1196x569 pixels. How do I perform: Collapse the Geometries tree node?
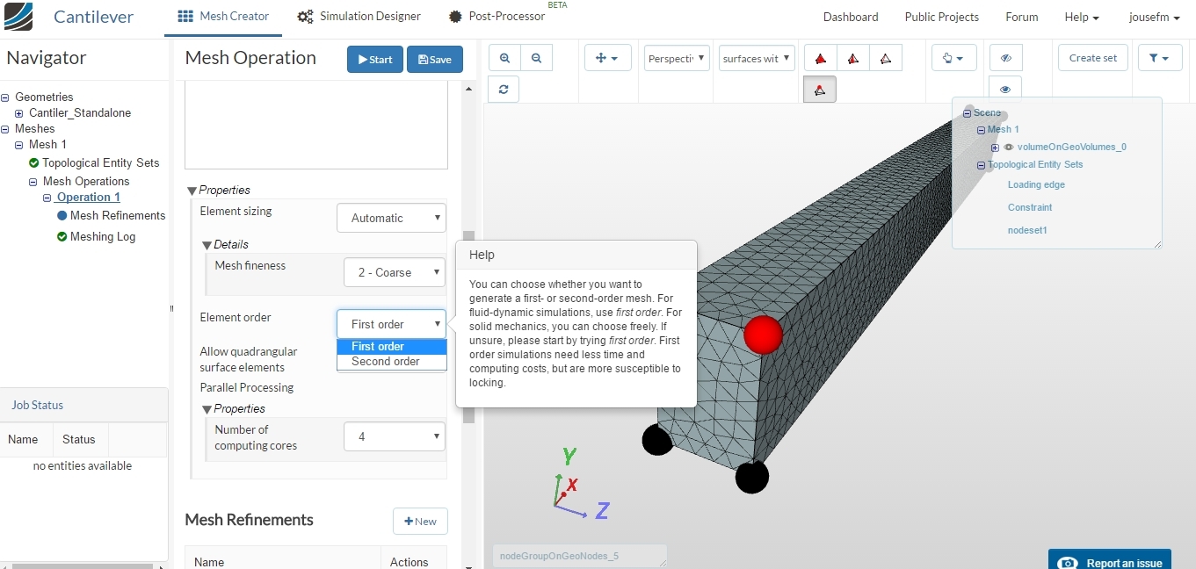tap(5, 97)
